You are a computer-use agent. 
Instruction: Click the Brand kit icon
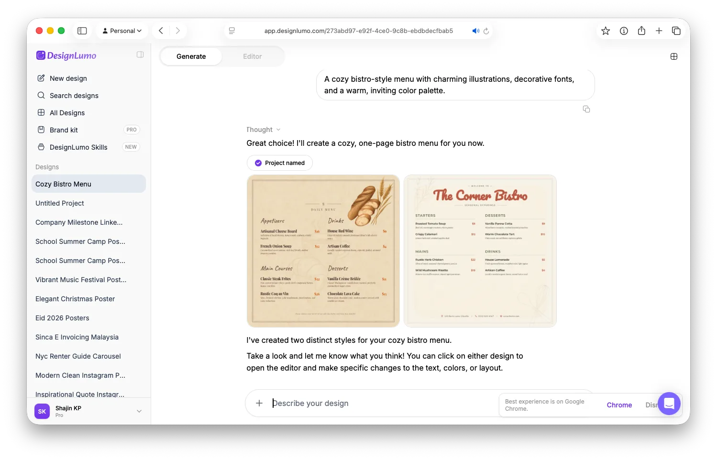(41, 130)
